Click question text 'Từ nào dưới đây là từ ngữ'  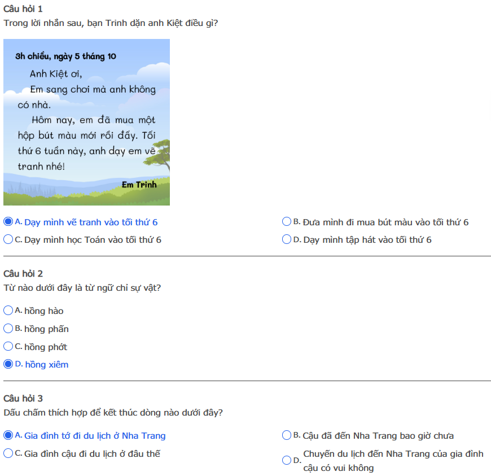(82, 288)
